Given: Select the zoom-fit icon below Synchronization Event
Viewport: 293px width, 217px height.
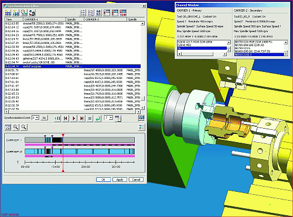Looking at the screenshot, I should click(8, 128).
